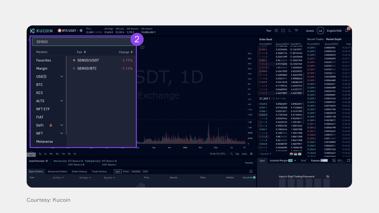
Task: Expand the USDⓈ market category
Action: coord(62,76)
